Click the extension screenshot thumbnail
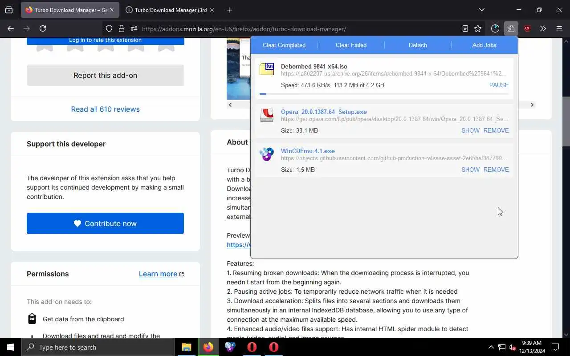570x356 pixels. [x=239, y=69]
